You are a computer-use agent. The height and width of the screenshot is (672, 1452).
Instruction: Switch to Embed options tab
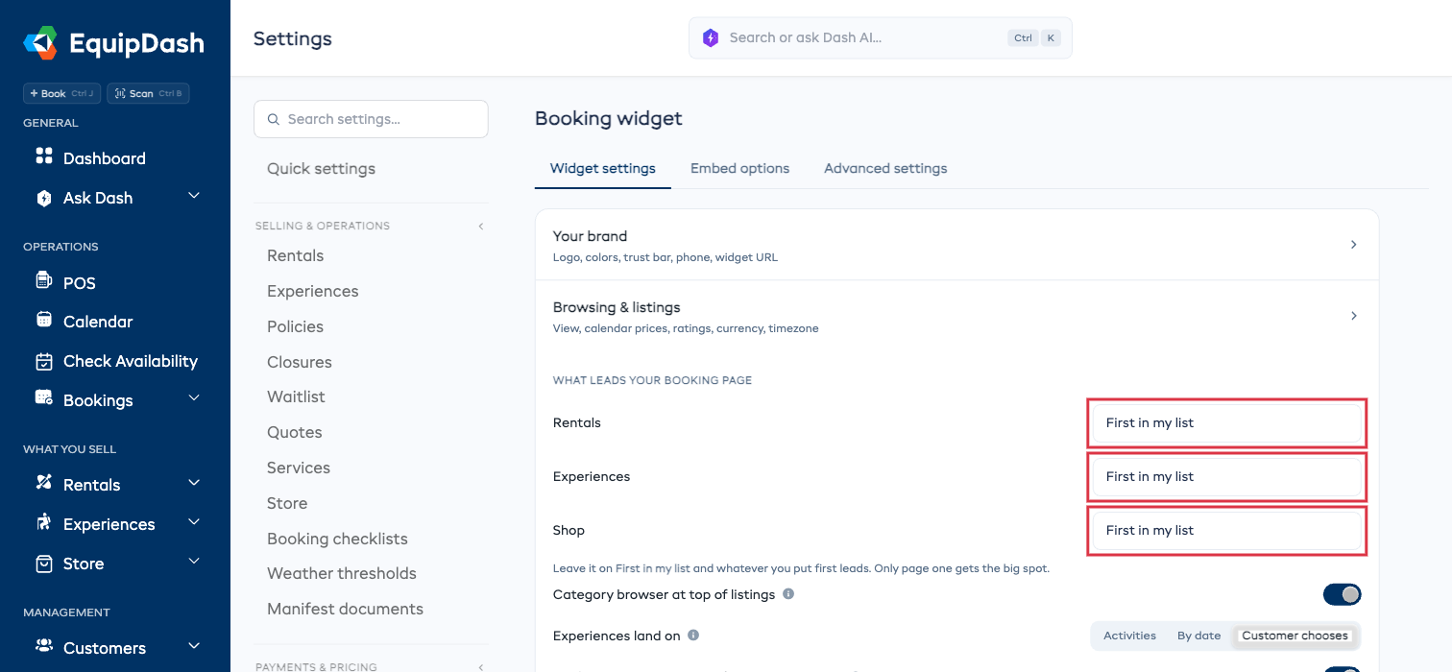[x=739, y=168]
